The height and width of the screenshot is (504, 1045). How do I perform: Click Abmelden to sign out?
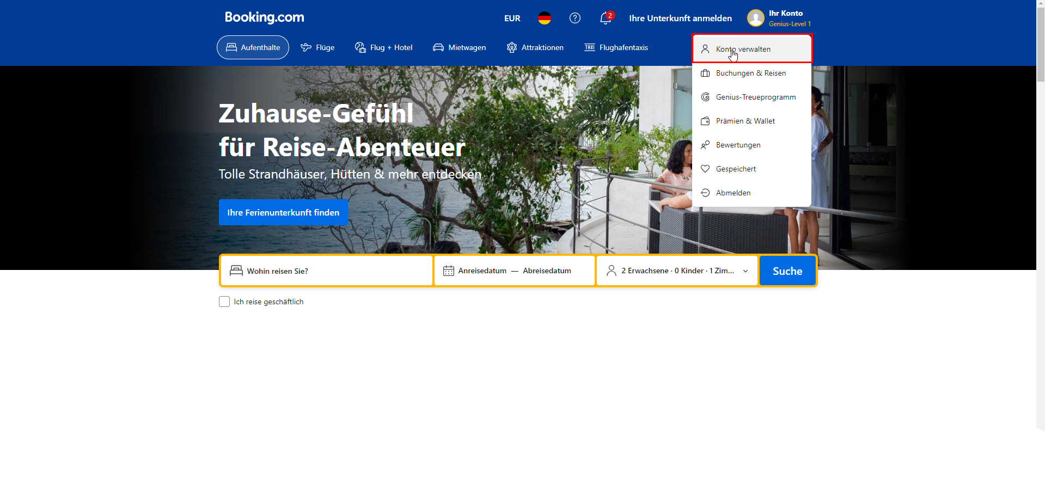732,193
